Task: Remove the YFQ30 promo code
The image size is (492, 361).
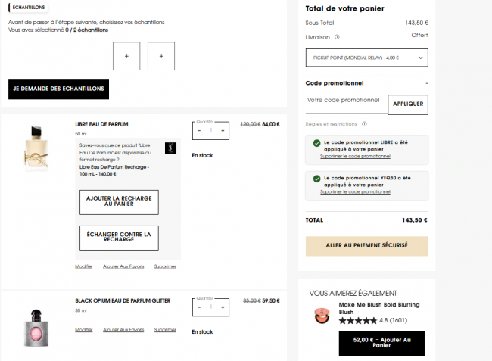Action: click(355, 192)
